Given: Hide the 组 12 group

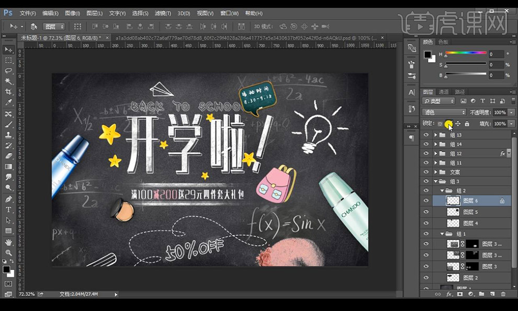Looking at the screenshot, I should pyautogui.click(x=426, y=153).
